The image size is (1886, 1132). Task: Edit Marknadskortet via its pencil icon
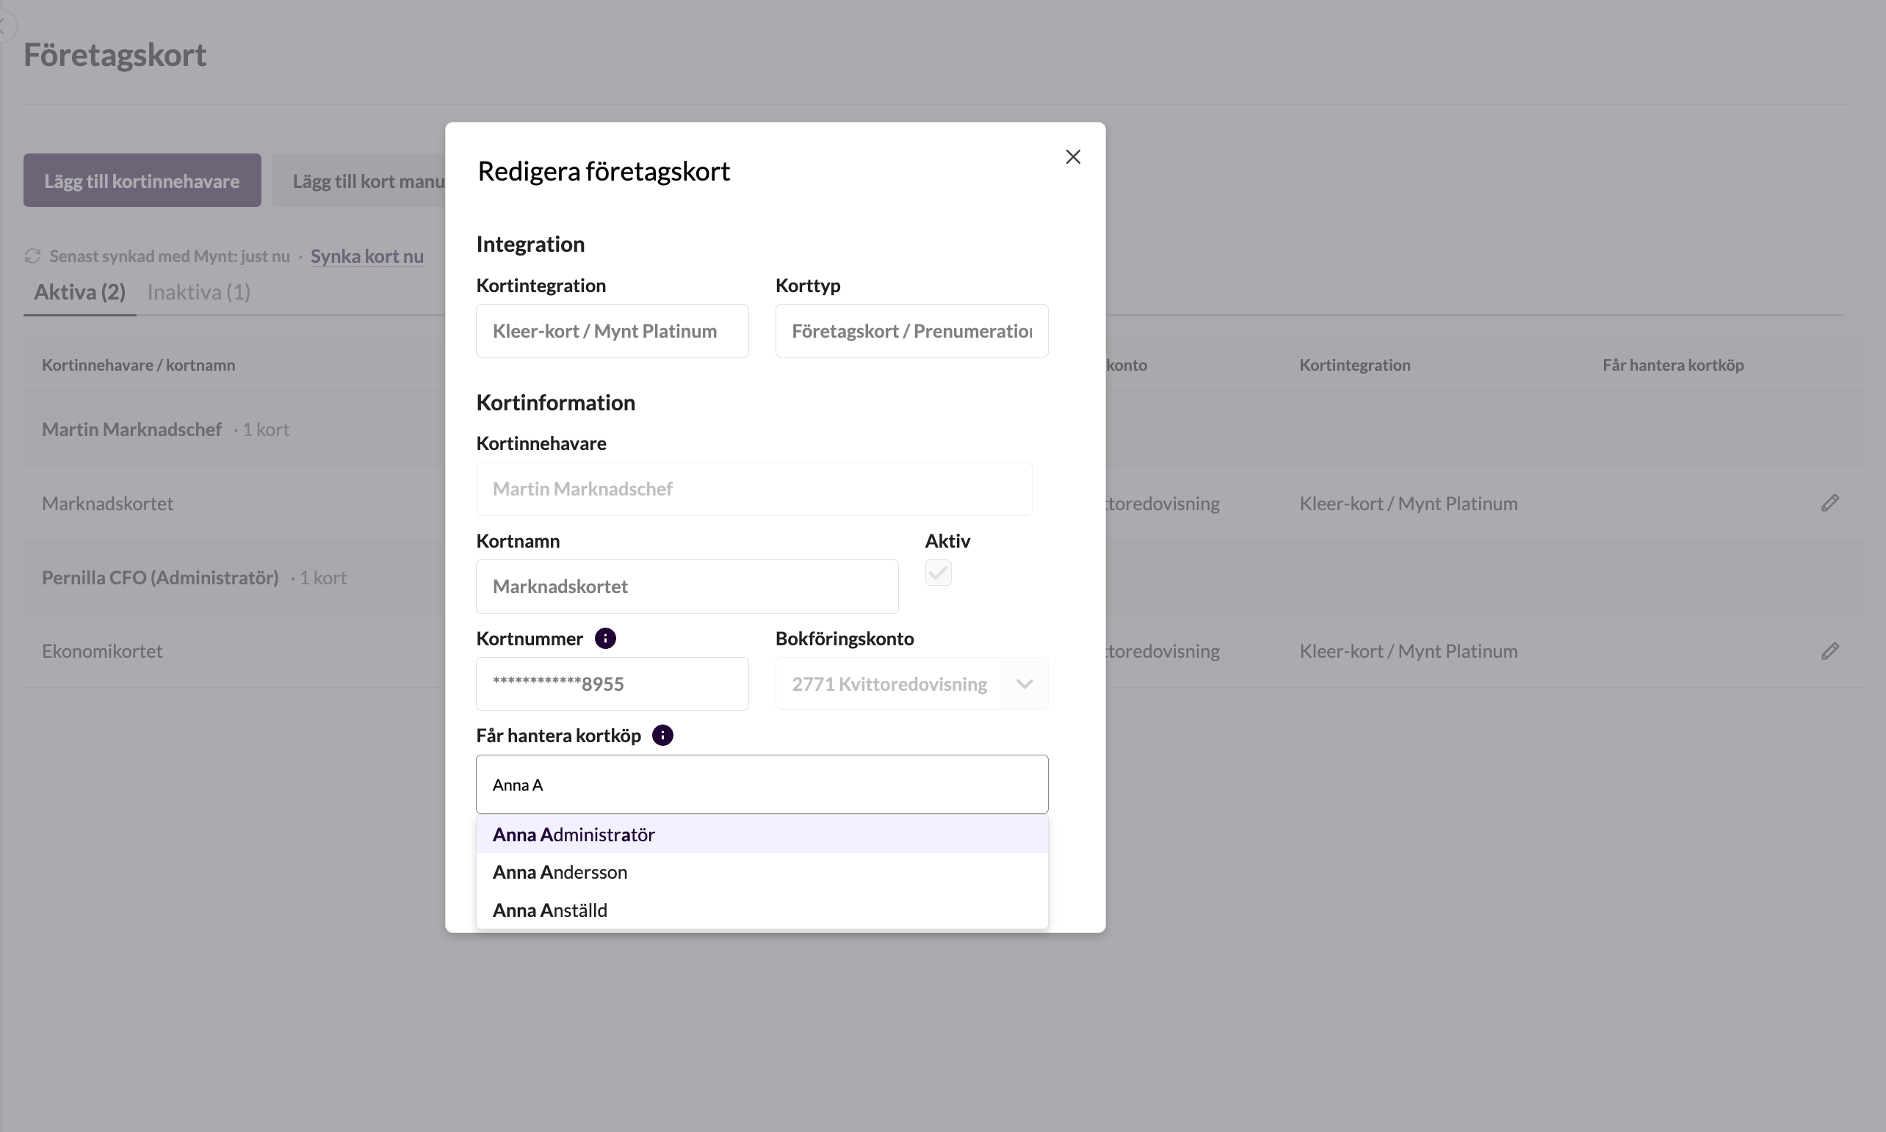point(1829,503)
